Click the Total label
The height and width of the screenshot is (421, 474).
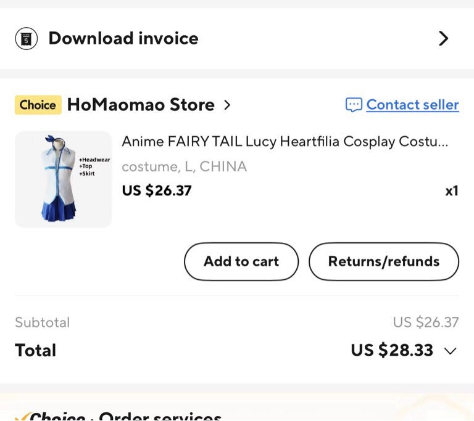(x=35, y=351)
